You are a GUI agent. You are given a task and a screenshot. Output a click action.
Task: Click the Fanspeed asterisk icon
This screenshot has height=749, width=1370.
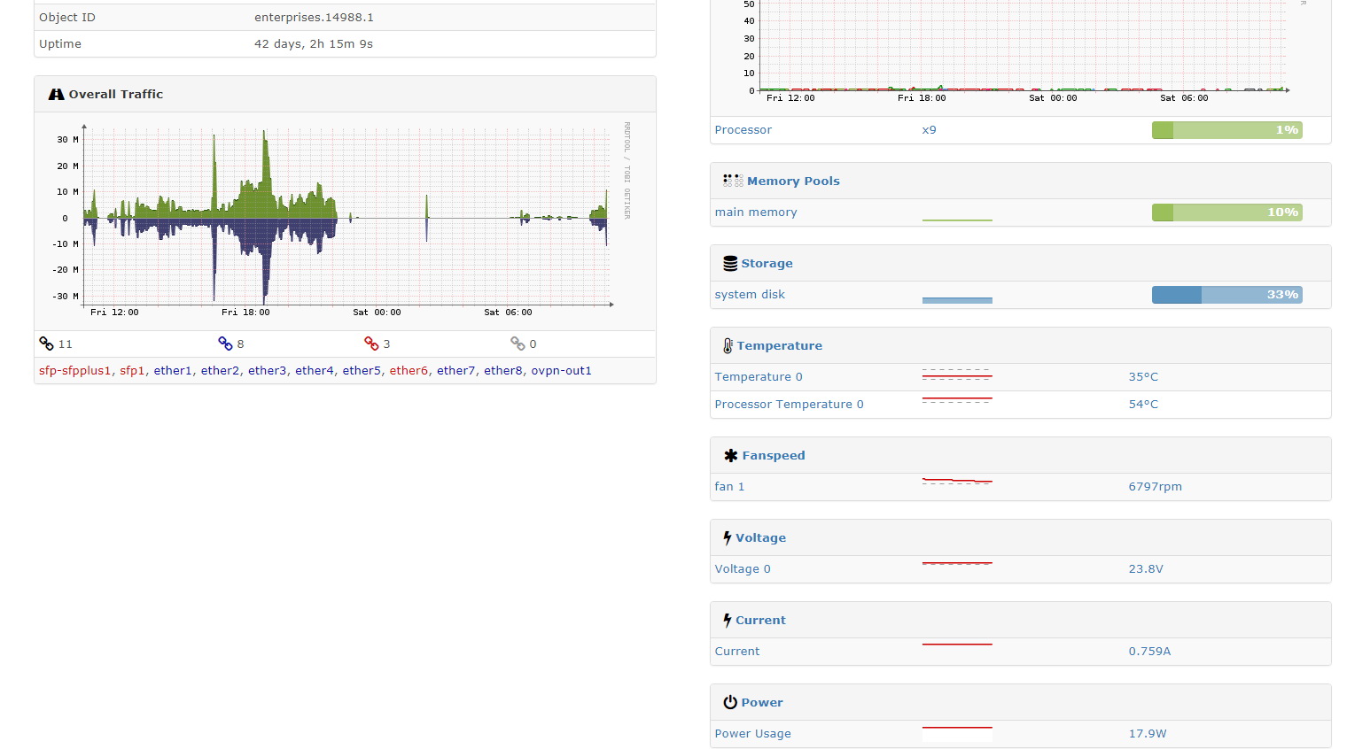pos(730,455)
